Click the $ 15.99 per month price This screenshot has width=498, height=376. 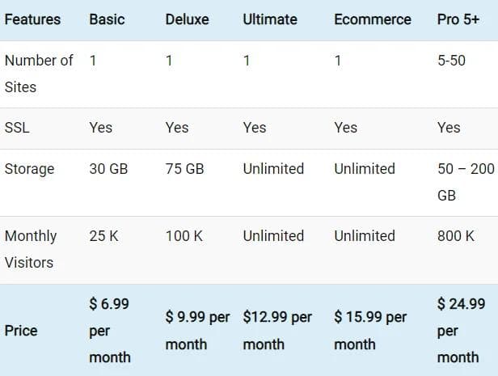pos(370,331)
